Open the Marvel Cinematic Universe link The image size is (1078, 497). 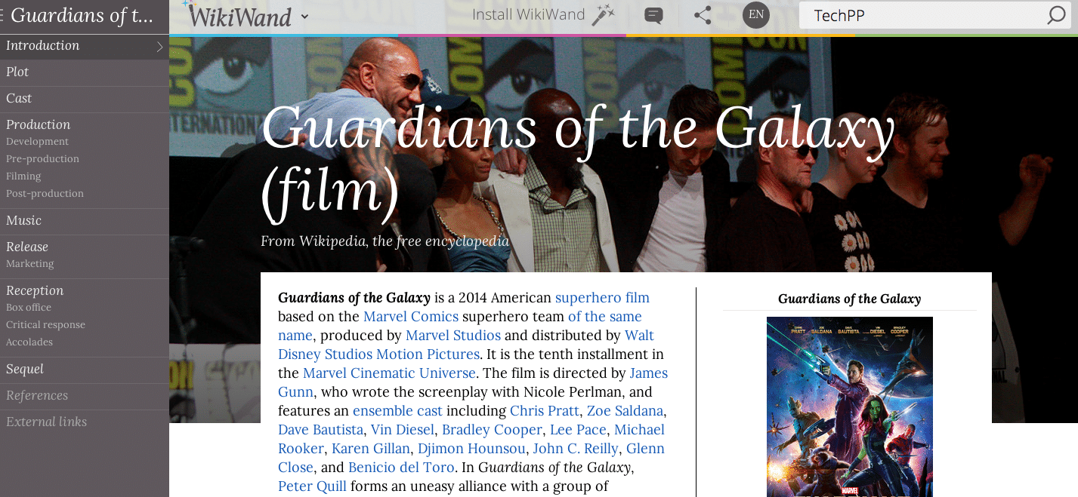point(389,373)
